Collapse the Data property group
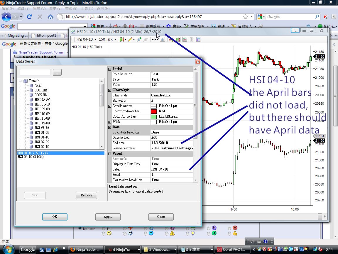This screenshot has width=338, height=254. [x=109, y=127]
